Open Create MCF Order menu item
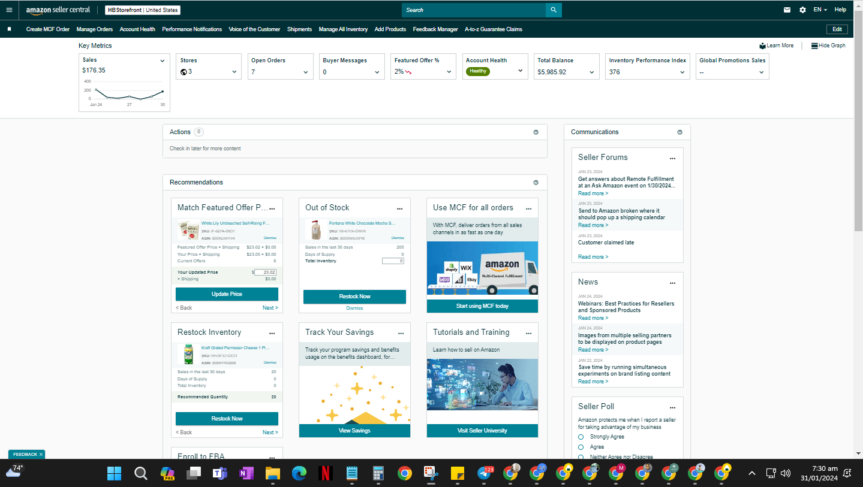863x487 pixels. (48, 29)
